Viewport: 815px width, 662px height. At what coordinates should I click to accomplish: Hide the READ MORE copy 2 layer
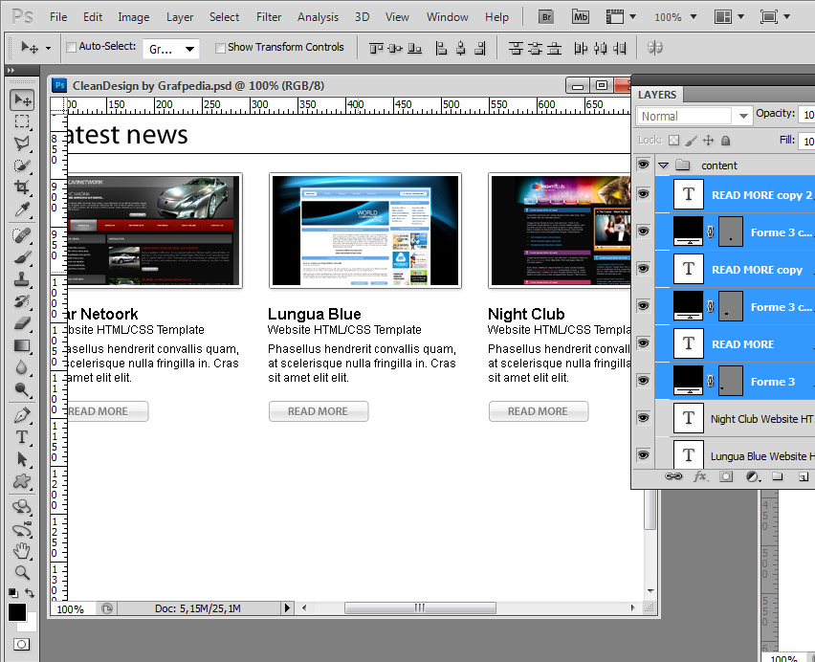pos(644,194)
